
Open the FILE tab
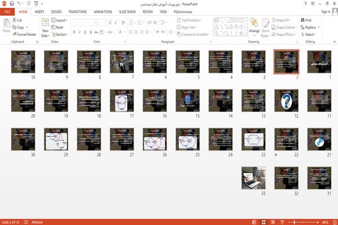7,12
